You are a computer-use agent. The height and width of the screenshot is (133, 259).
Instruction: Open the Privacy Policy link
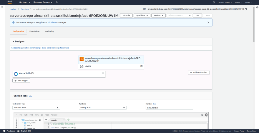click(x=239, y=131)
